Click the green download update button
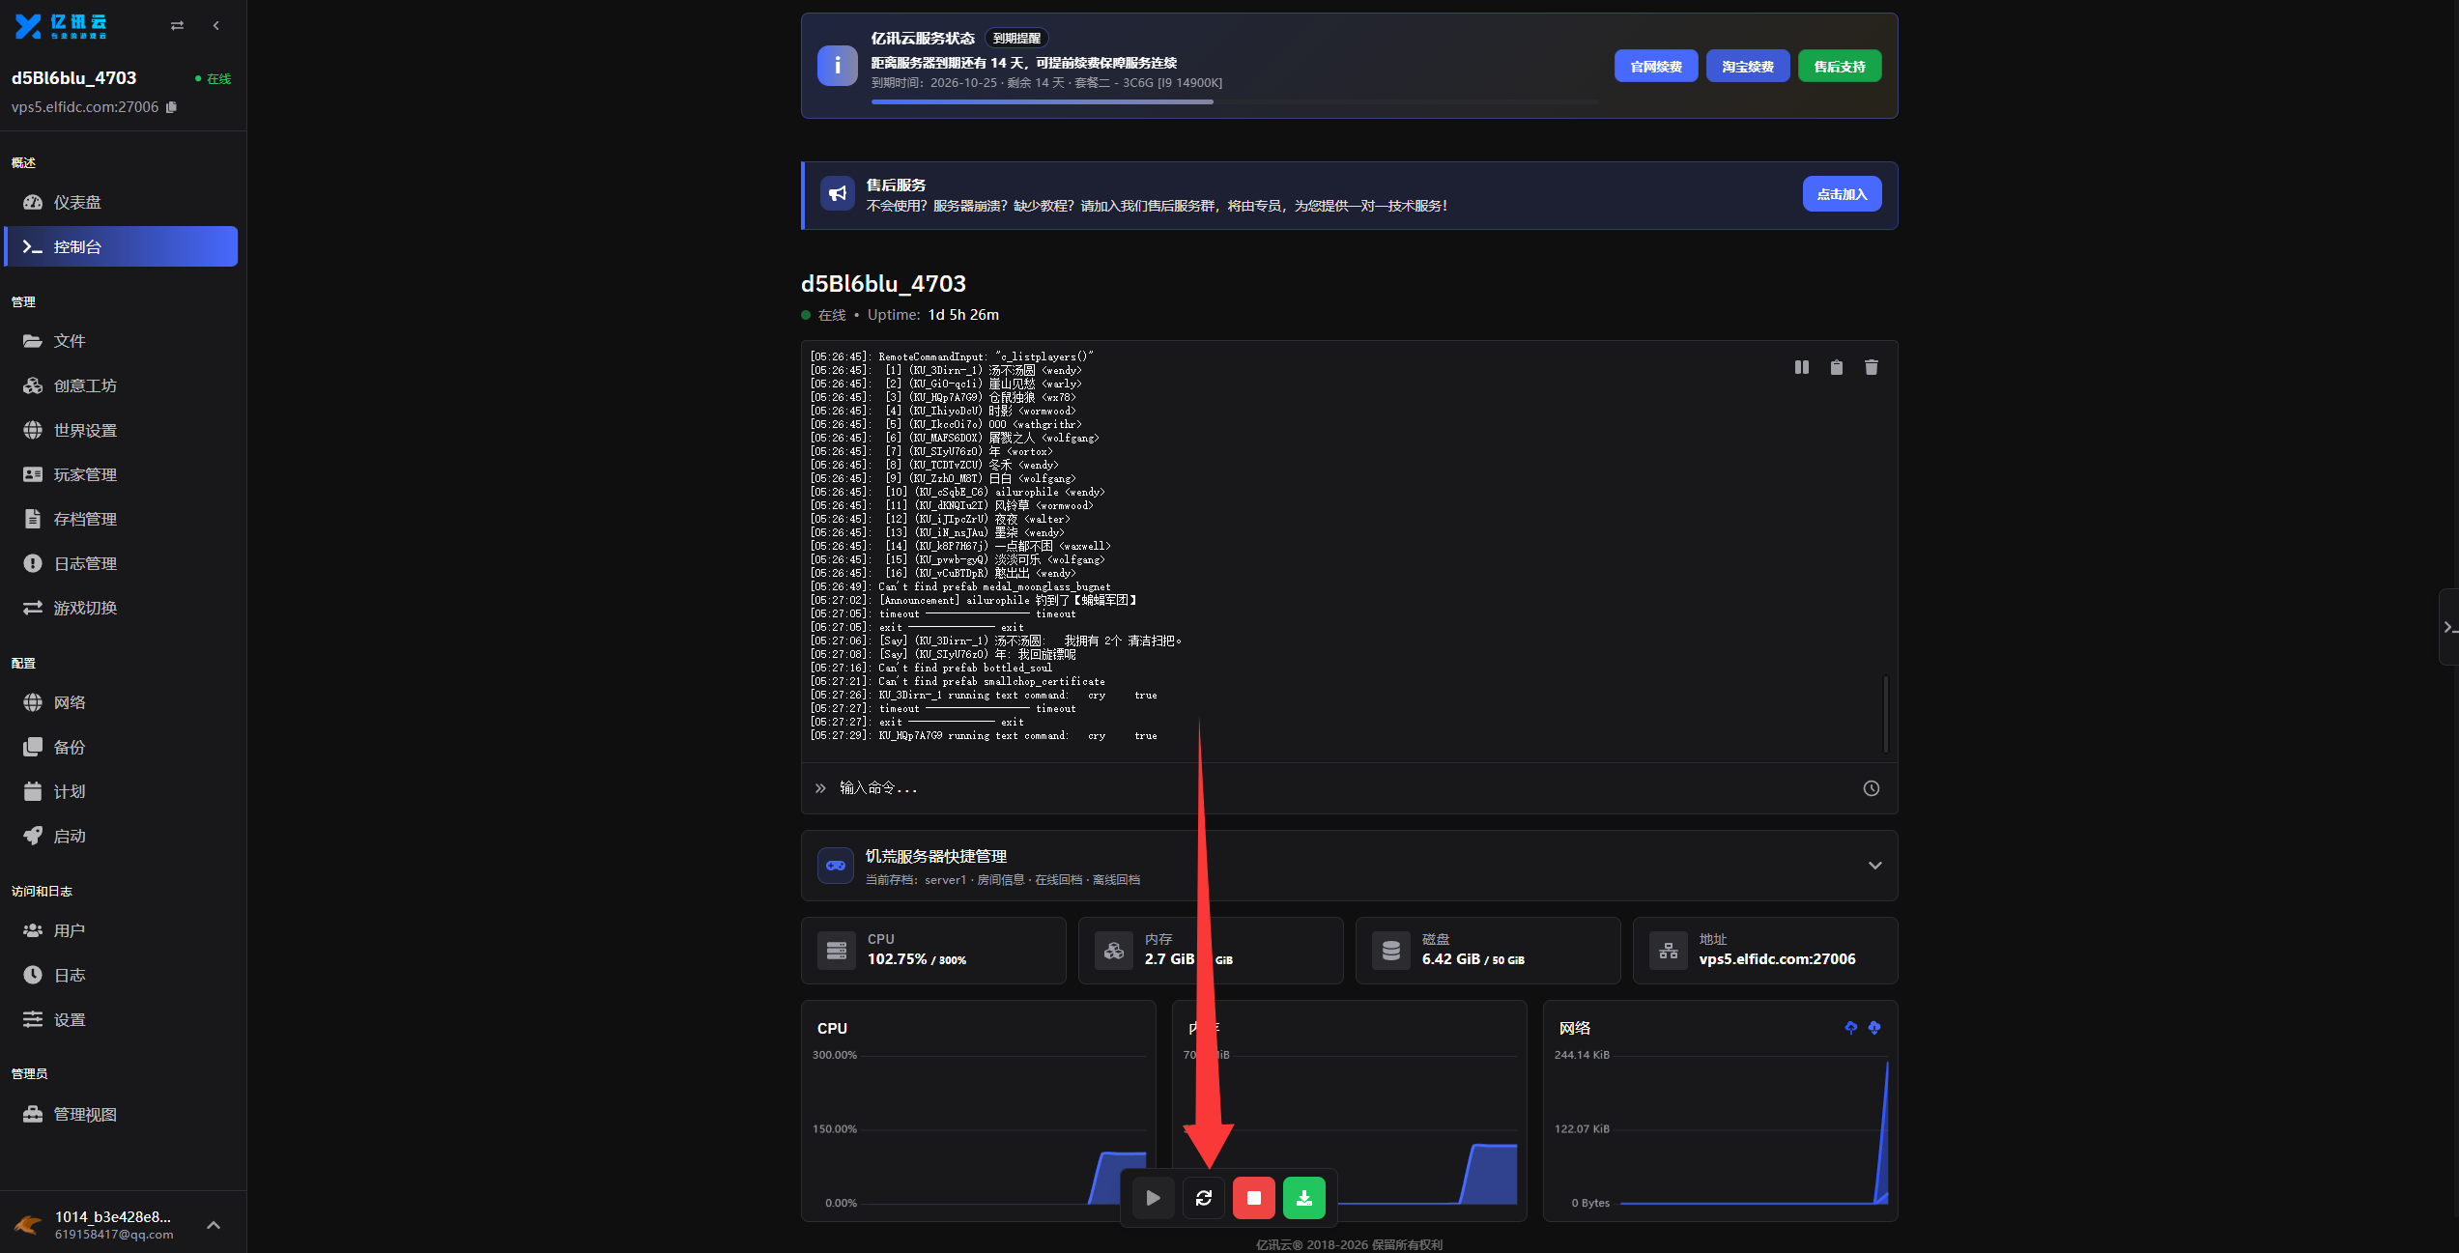The image size is (2459, 1253). click(1303, 1198)
